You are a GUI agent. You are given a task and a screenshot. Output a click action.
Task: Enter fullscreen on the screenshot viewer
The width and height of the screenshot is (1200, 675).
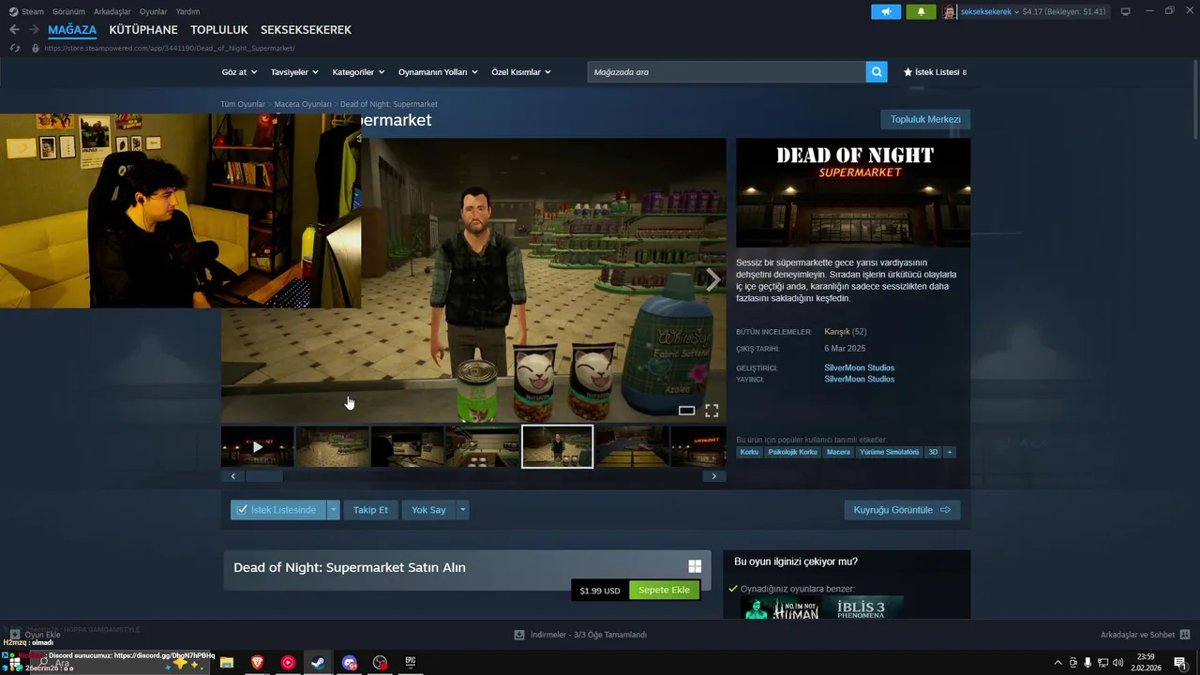coord(712,411)
